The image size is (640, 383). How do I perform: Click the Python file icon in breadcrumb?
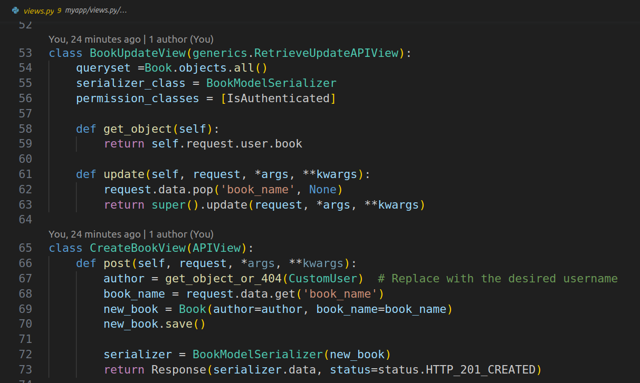pos(15,10)
